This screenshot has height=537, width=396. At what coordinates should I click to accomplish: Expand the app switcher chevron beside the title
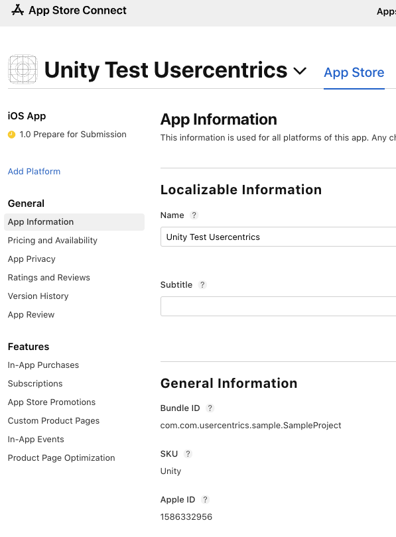(300, 71)
